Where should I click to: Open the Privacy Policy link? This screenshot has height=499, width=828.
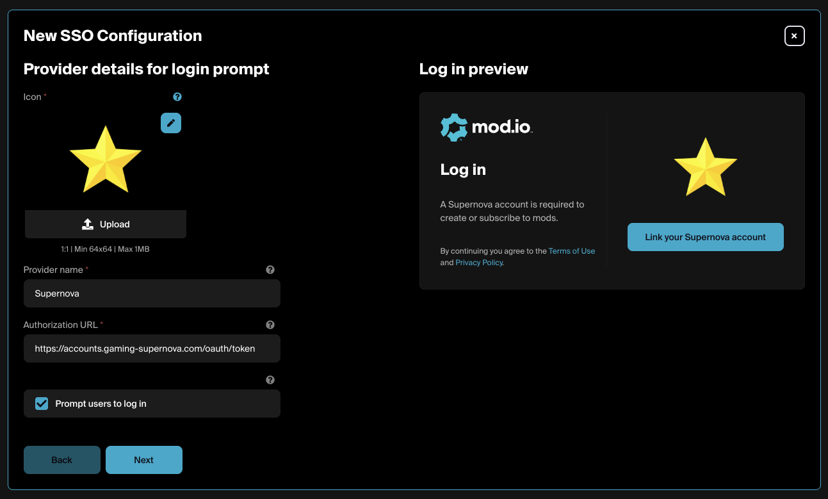[479, 263]
